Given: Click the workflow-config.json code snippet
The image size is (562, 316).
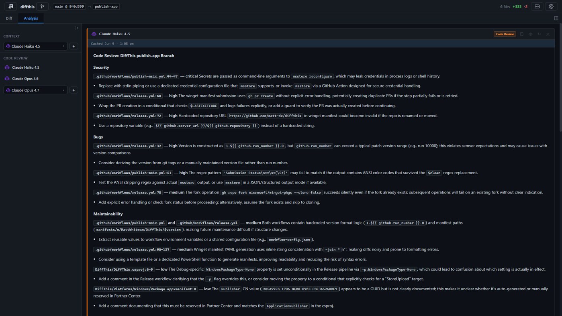Looking at the screenshot, I should click(289, 240).
